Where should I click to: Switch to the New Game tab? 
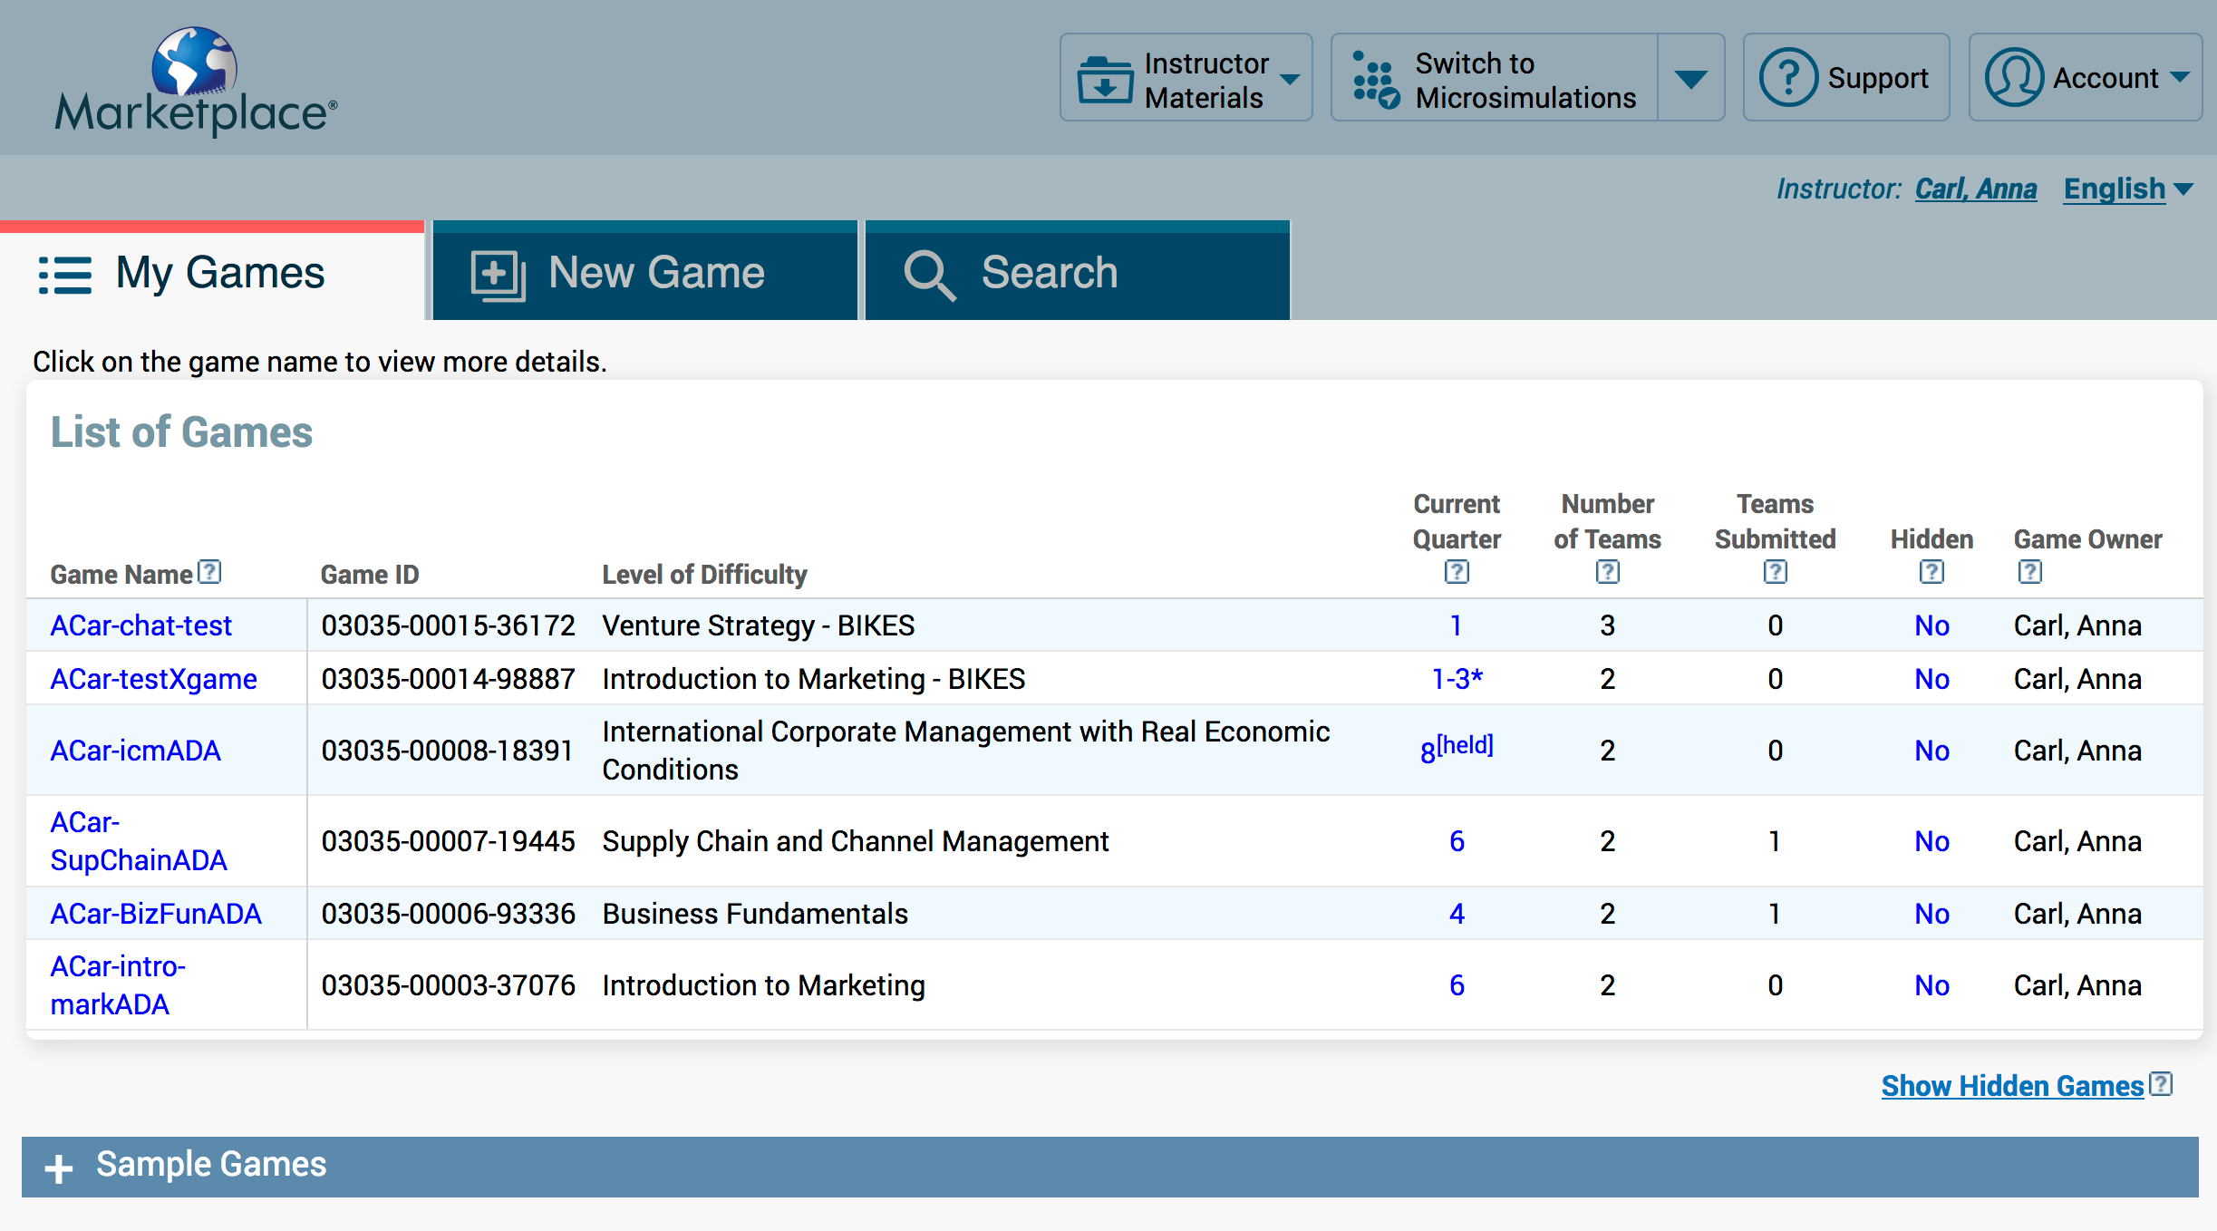click(644, 273)
